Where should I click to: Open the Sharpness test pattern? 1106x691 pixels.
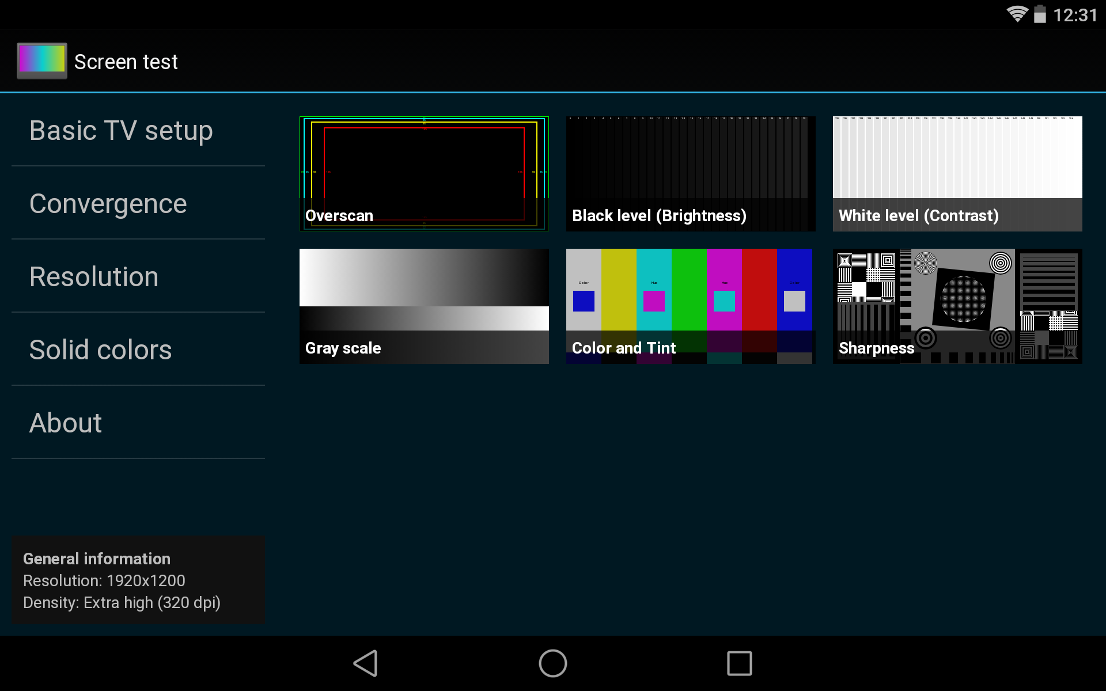click(x=957, y=306)
